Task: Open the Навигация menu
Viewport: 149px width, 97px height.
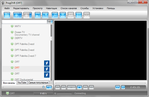Action: pos(51,8)
